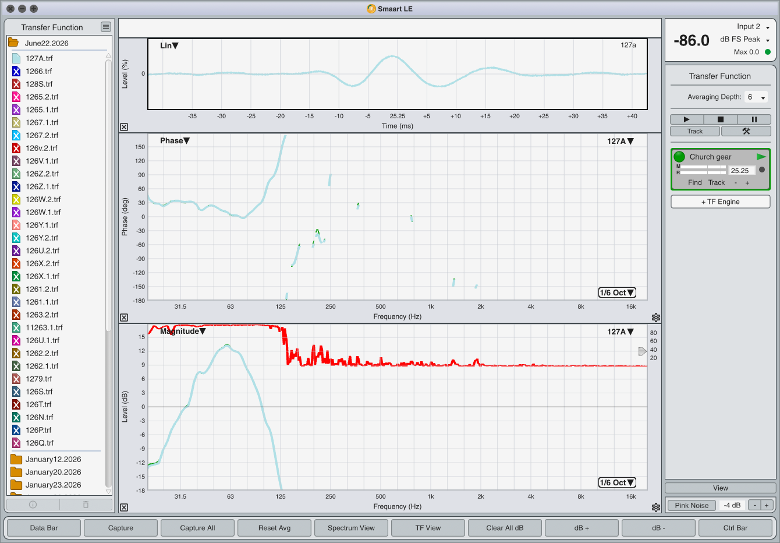Screen dimensions: 780x543
Task: Stop the measurement with stop button
Action: (x=720, y=119)
